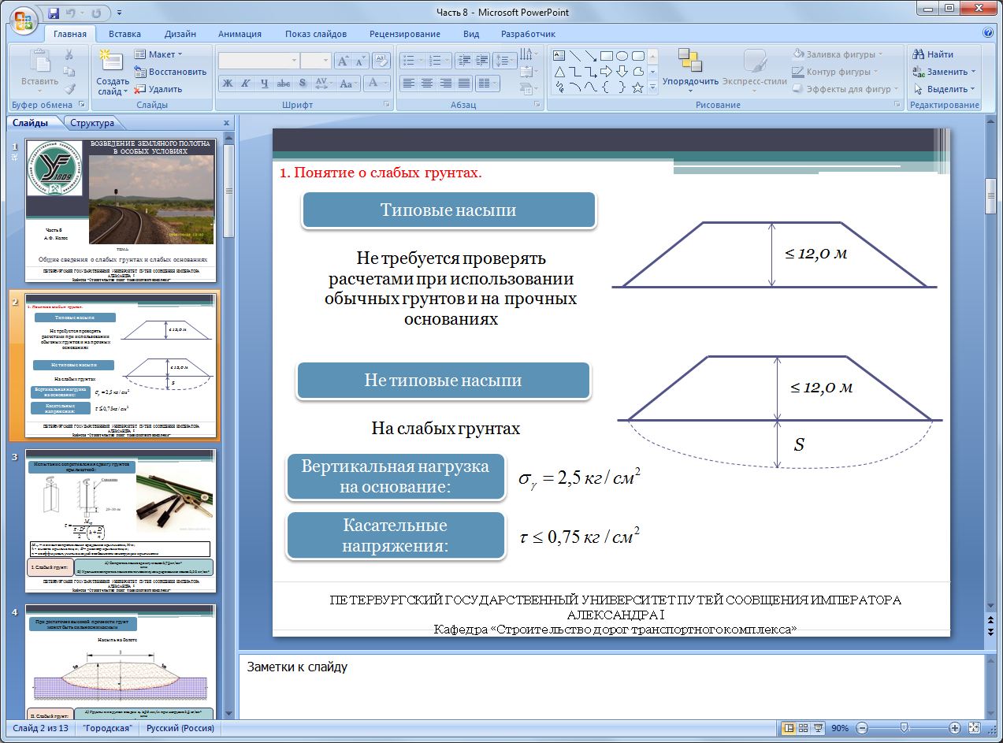
Task: Open the line spacing dropdown
Action: [x=504, y=60]
